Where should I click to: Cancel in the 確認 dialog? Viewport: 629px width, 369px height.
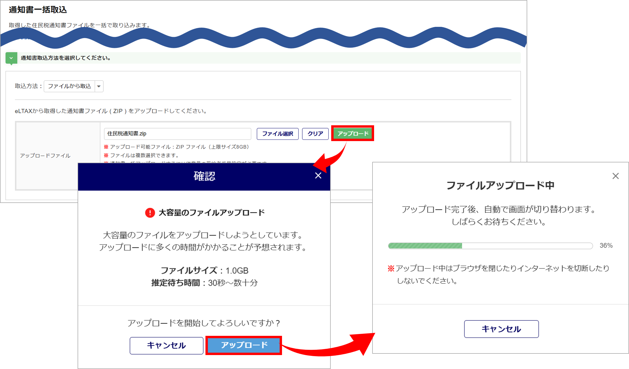[x=166, y=345]
